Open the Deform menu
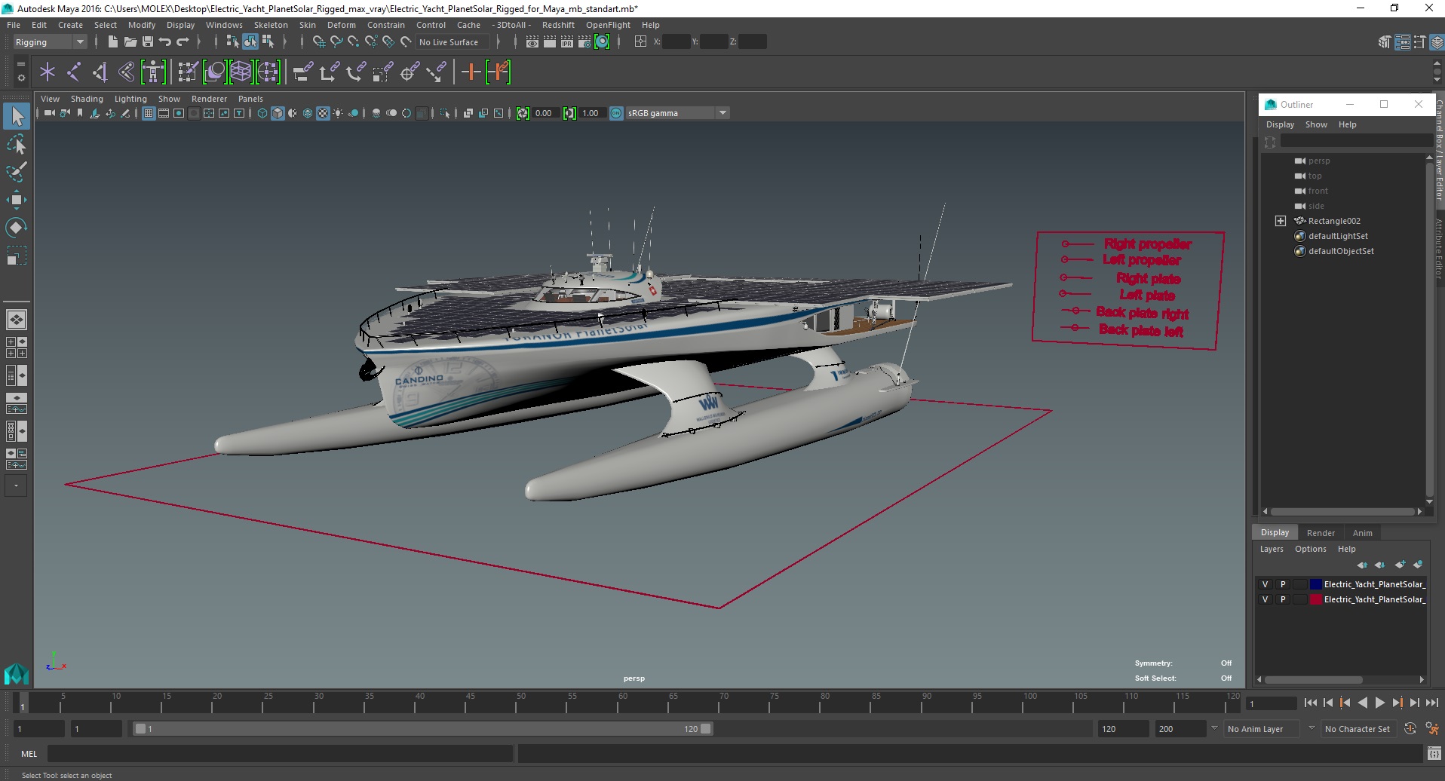This screenshot has height=781, width=1445. (x=341, y=25)
